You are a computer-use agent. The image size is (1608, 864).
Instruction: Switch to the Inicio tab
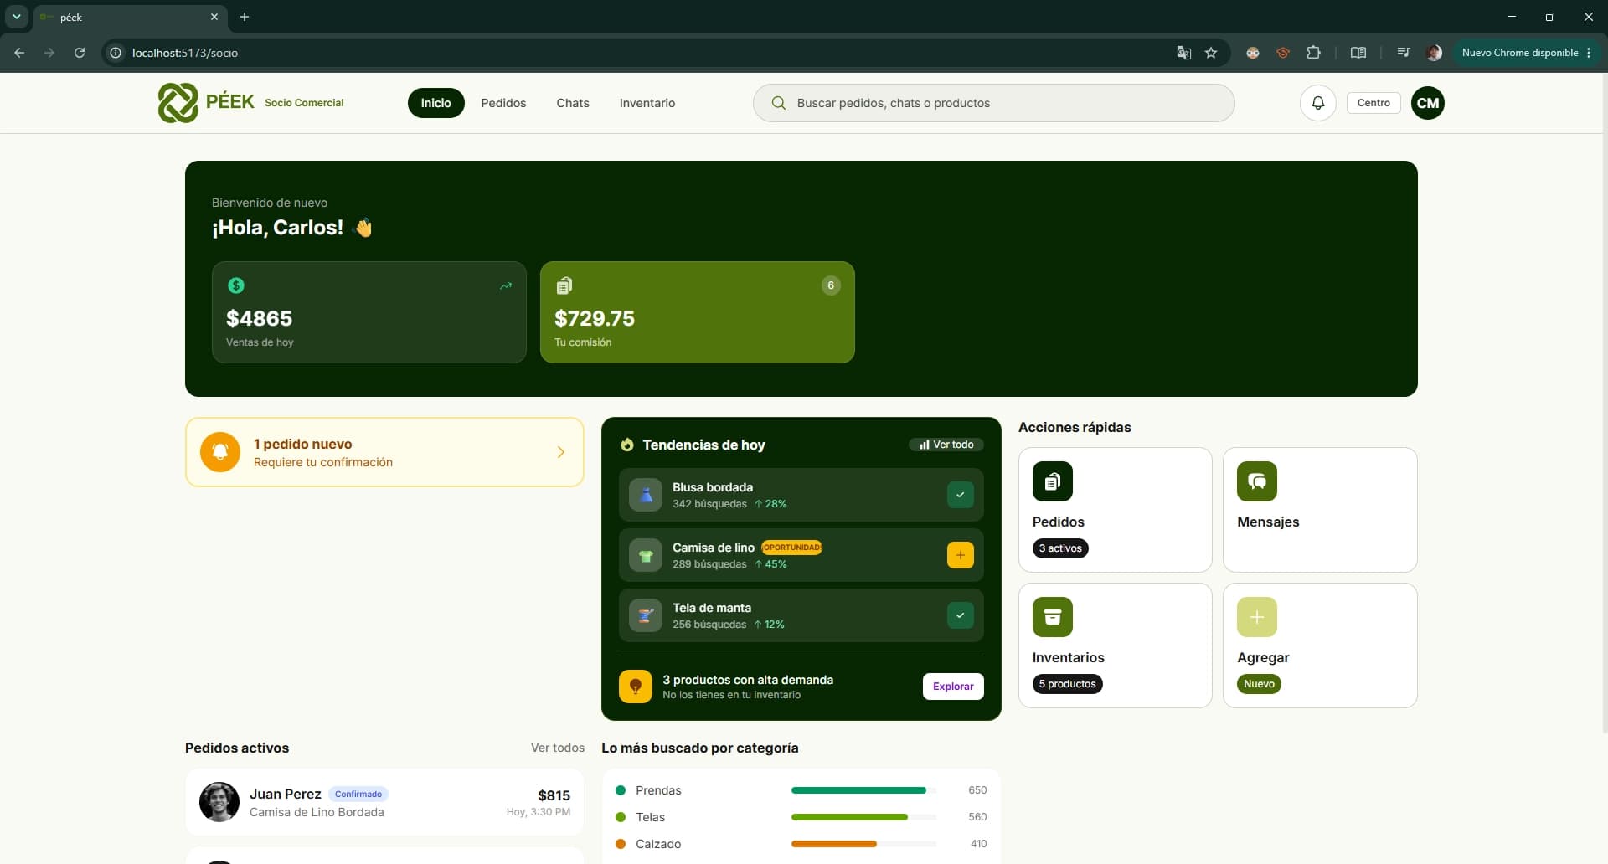(435, 103)
